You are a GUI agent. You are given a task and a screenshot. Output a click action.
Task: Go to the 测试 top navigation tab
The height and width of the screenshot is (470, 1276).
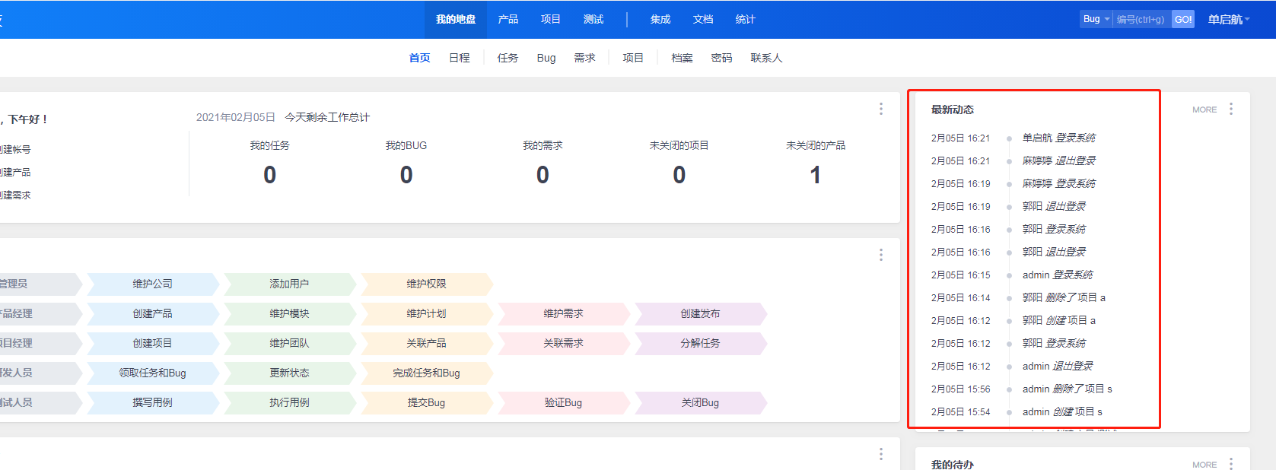click(593, 20)
